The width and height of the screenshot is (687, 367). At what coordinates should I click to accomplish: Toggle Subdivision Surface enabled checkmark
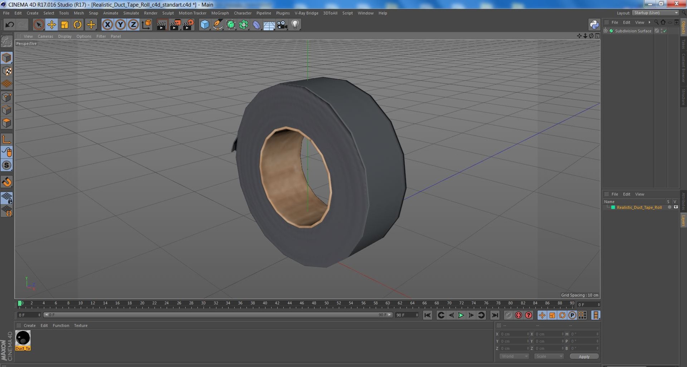665,31
